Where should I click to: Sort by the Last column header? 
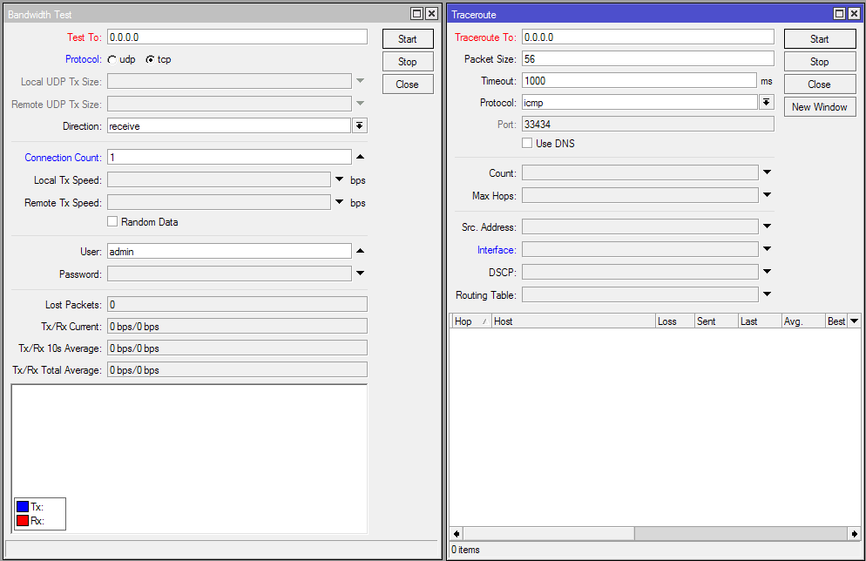pyautogui.click(x=760, y=321)
